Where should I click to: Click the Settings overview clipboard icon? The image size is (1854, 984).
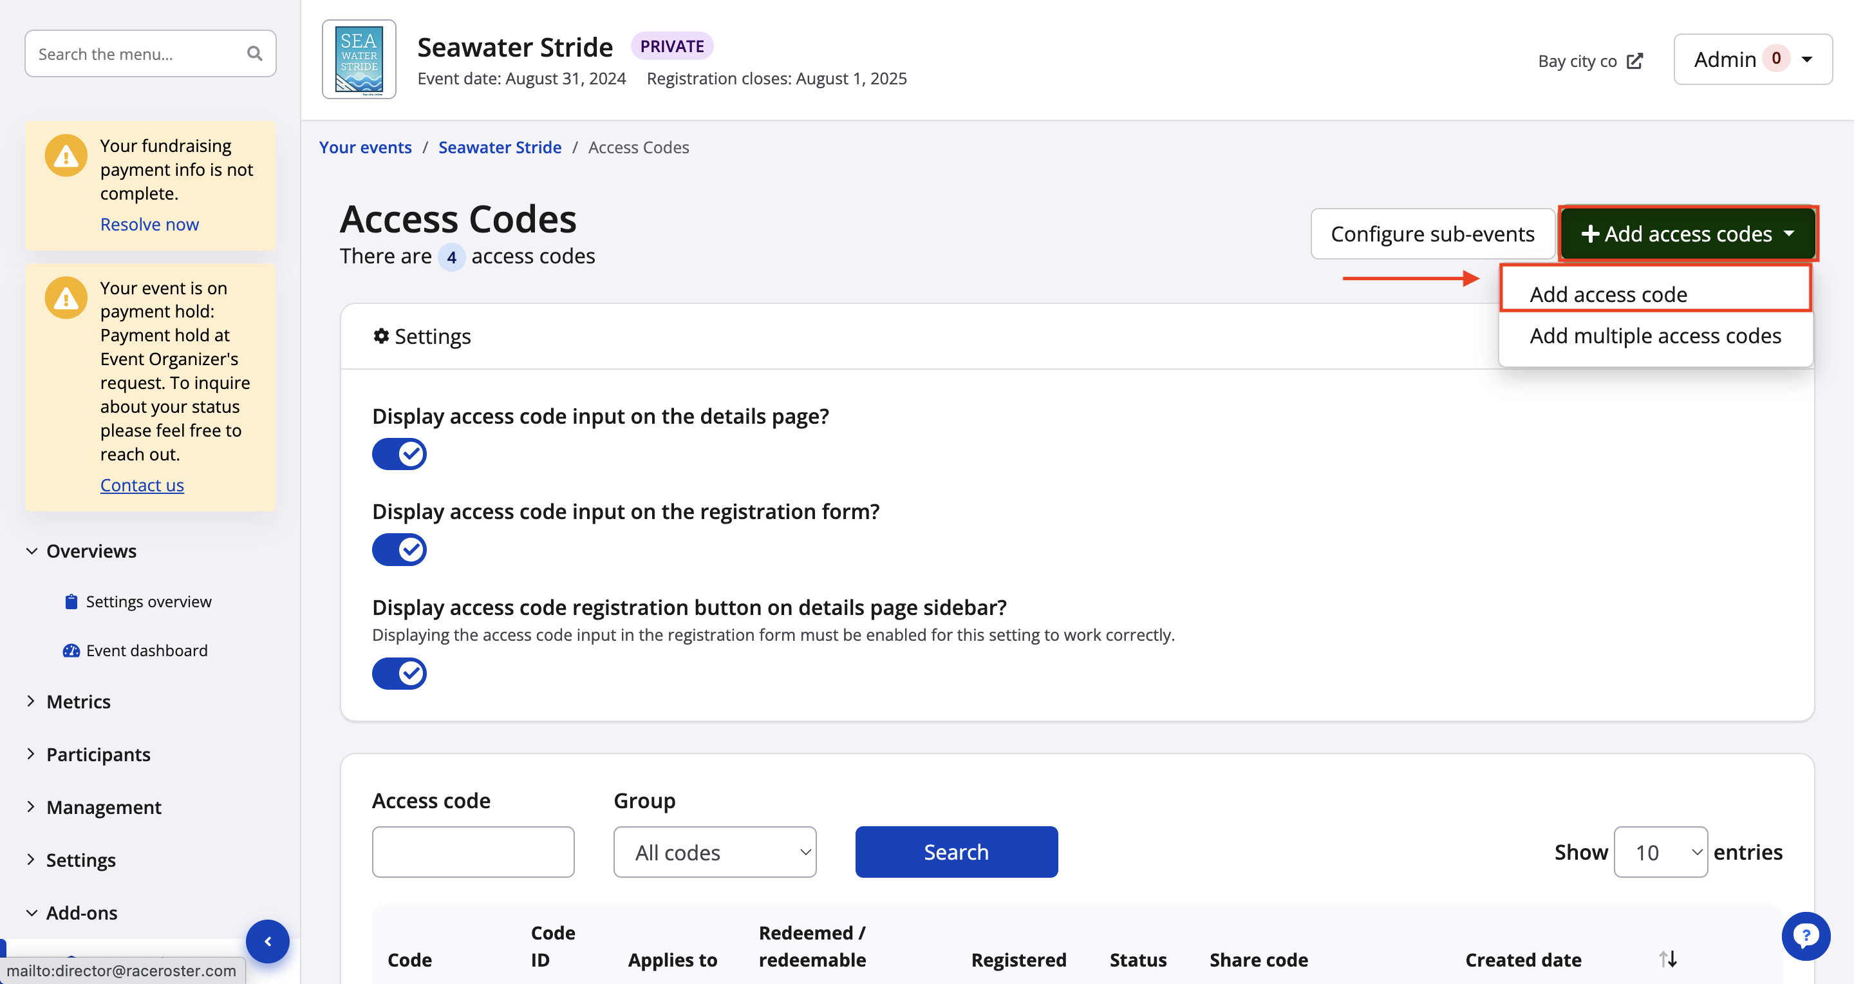(71, 601)
